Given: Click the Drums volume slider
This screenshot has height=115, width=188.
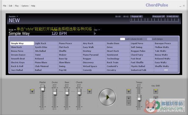Looking at the screenshot, I should pos(55,97).
